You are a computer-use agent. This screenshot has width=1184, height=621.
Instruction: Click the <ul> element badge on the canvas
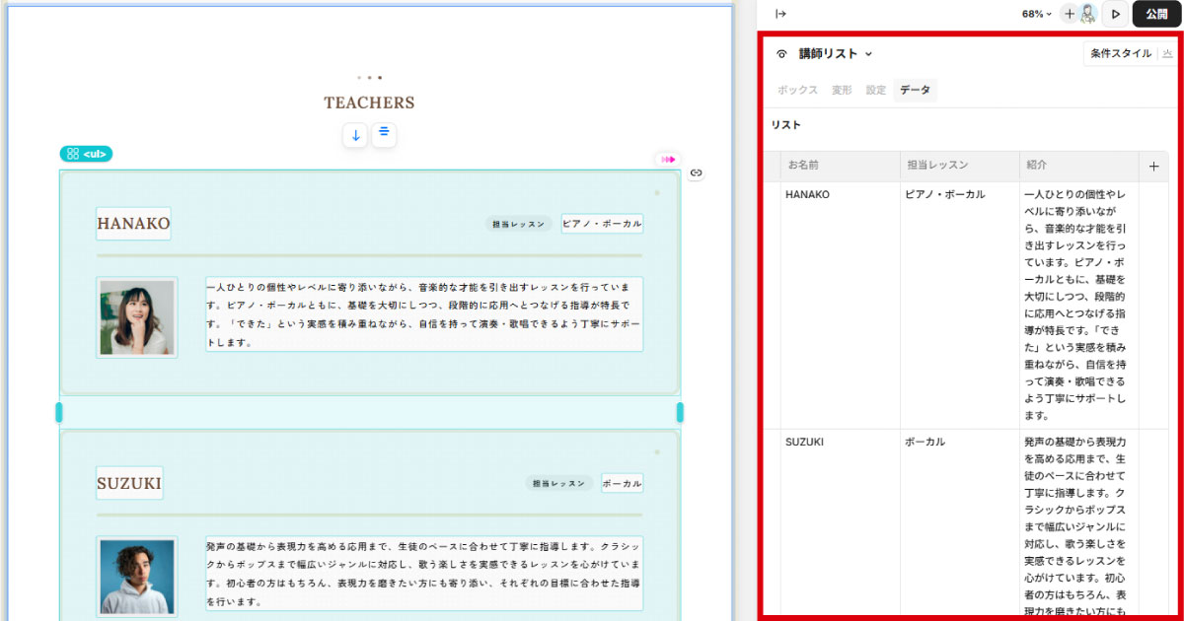(87, 154)
